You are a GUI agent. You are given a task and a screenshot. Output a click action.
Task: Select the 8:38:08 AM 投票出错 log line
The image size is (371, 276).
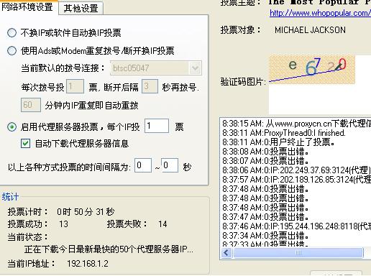[x=265, y=152]
